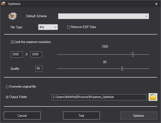The width and height of the screenshot is (161, 123).
Task: Enable Remove EXIF Data checkbox
Action: (x=68, y=27)
